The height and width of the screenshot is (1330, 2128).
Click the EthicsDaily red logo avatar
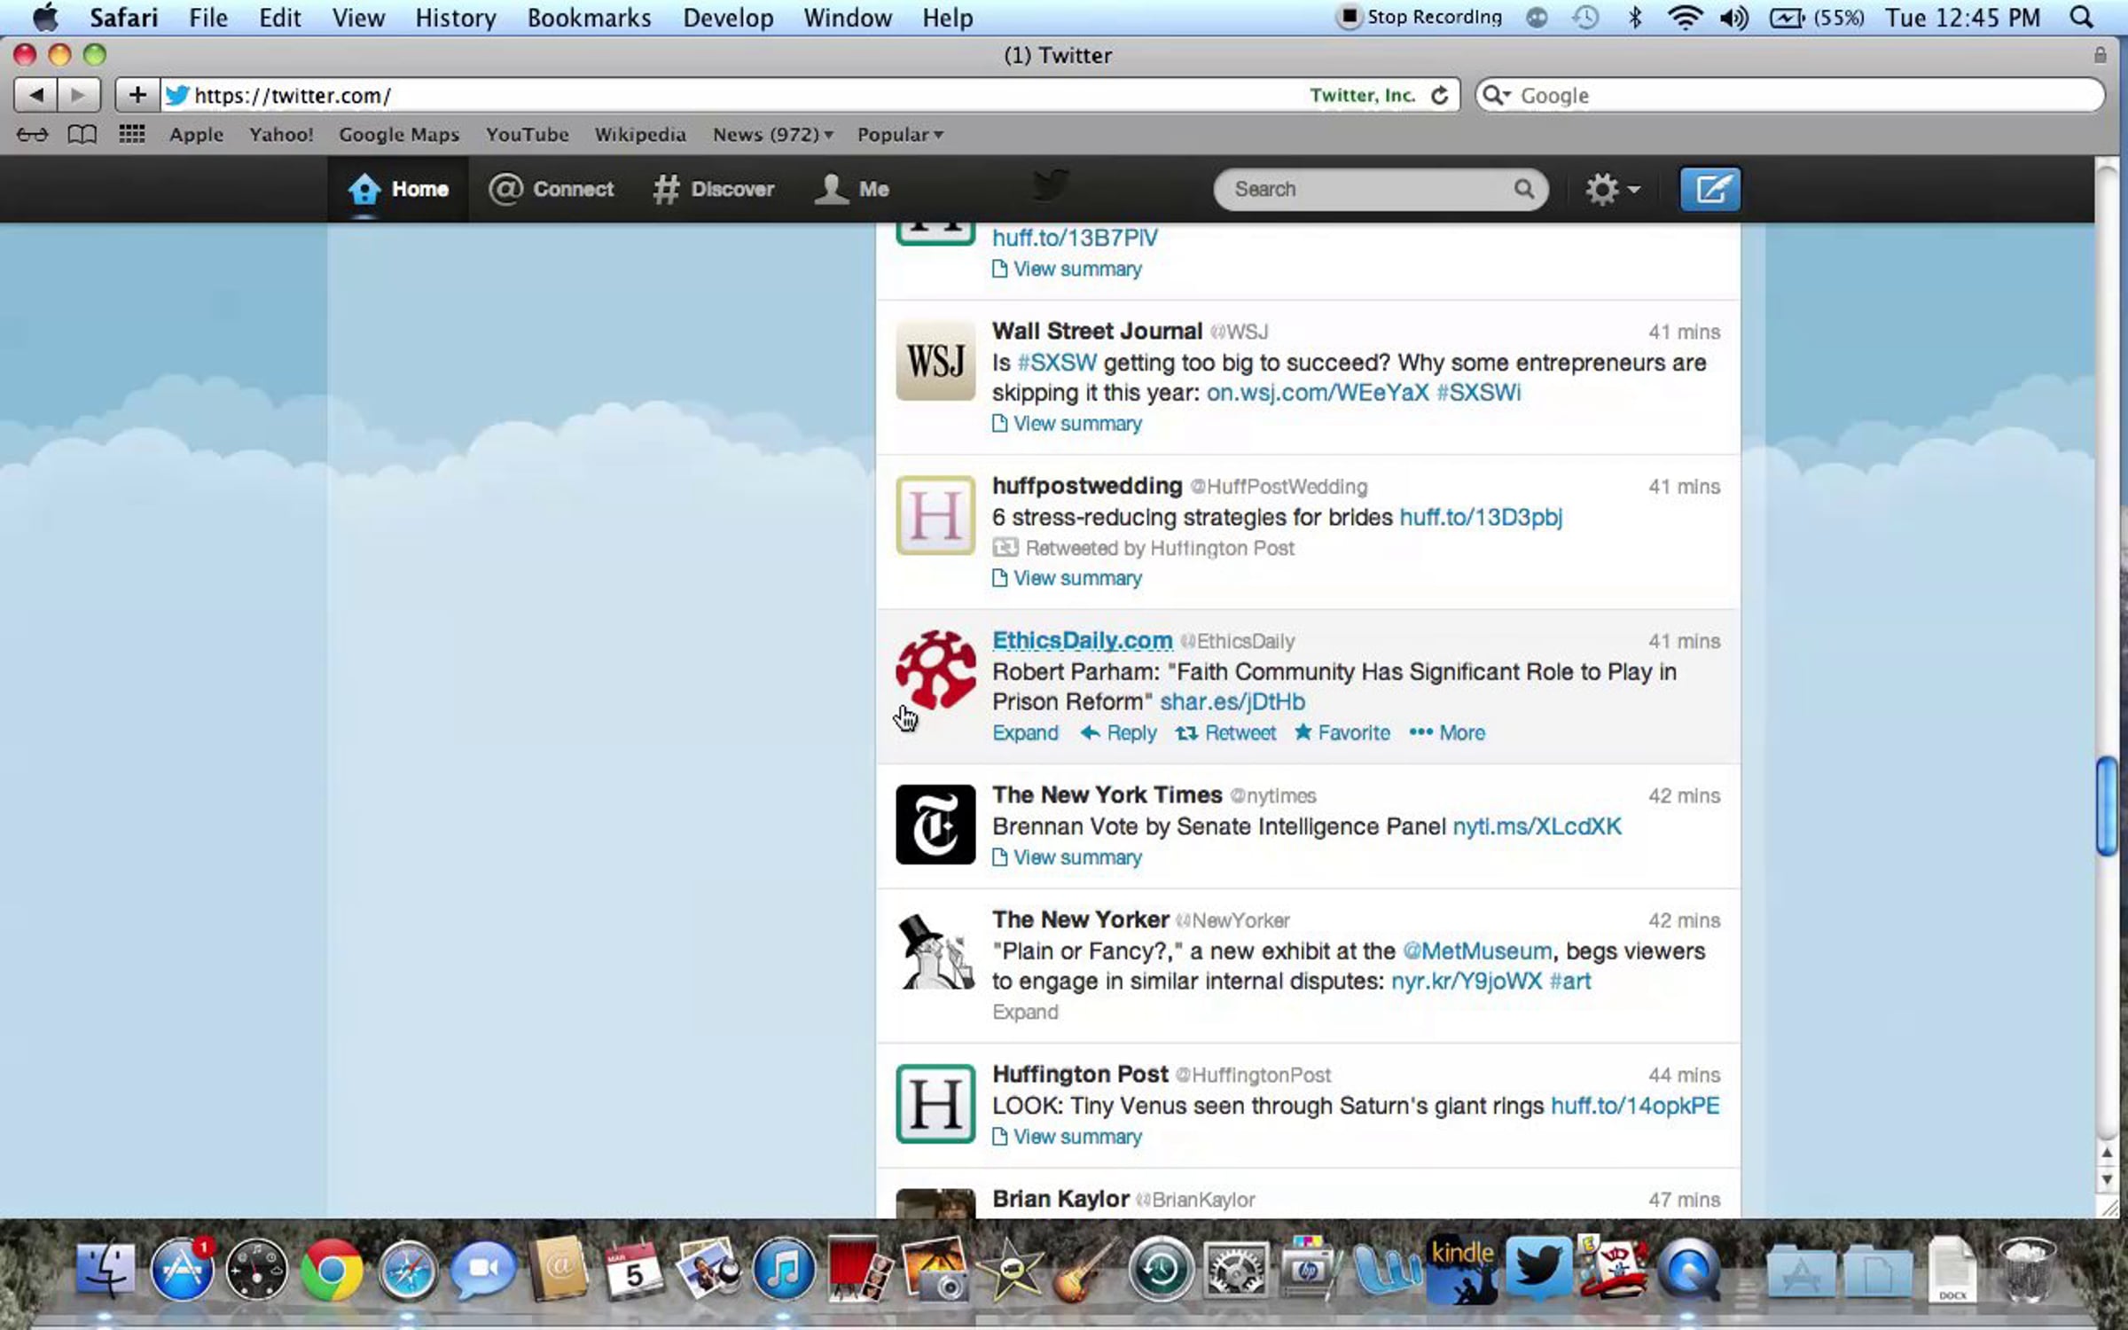(935, 670)
